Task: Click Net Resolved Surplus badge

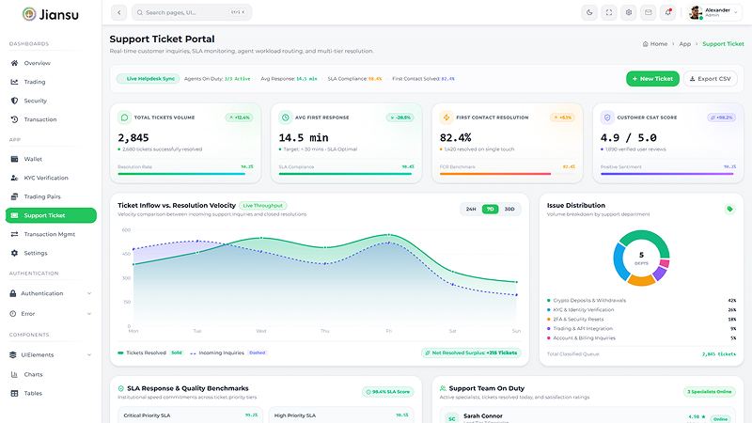Action: (x=472, y=353)
